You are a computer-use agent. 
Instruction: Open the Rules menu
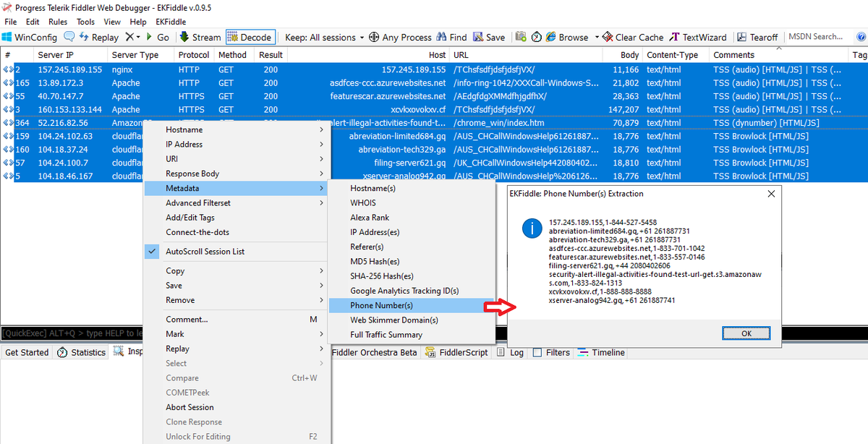[58, 22]
